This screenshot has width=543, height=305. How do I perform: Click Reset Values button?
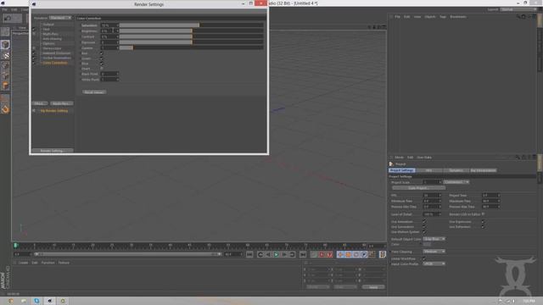tap(94, 92)
